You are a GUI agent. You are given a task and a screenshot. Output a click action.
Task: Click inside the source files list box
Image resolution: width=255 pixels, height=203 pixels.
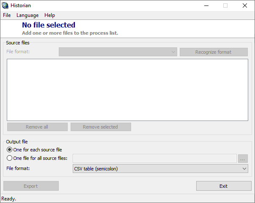[x=127, y=90]
